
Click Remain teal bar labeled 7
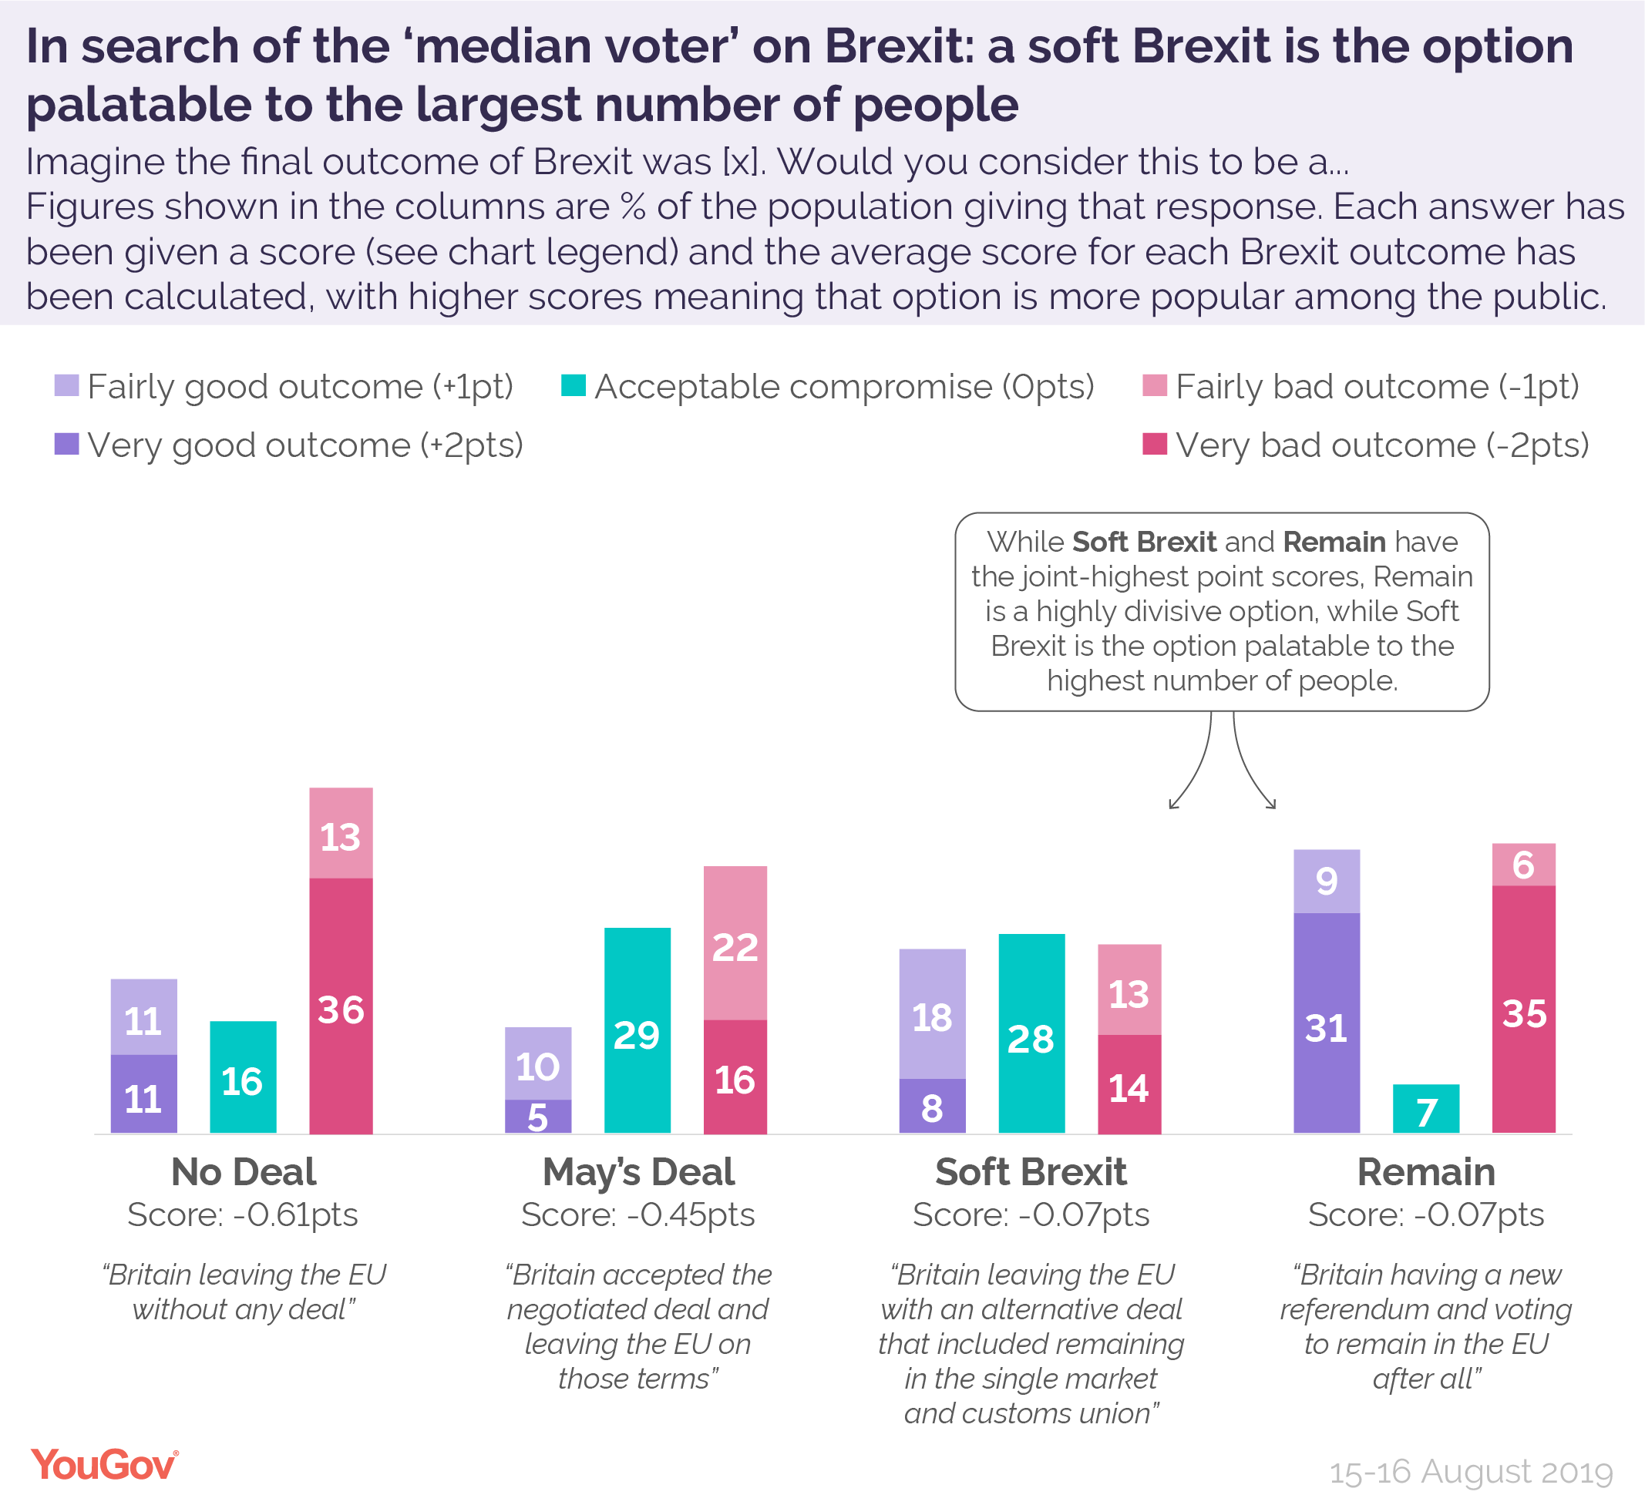coord(1425,1109)
